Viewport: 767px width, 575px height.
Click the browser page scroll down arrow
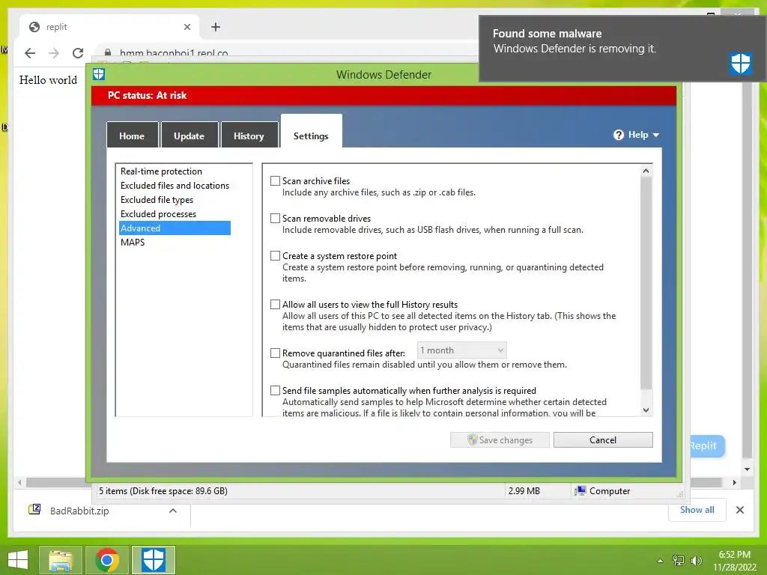(x=747, y=469)
